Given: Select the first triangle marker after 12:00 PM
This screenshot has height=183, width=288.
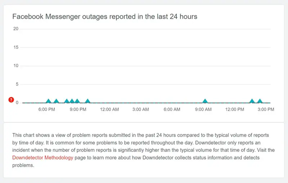Looking at the screenshot, I should 252,101.
